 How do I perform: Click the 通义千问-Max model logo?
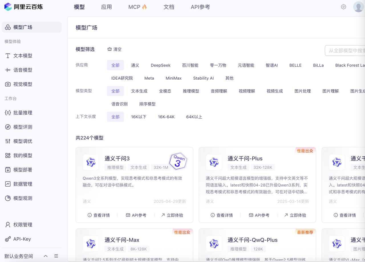tap(91, 244)
